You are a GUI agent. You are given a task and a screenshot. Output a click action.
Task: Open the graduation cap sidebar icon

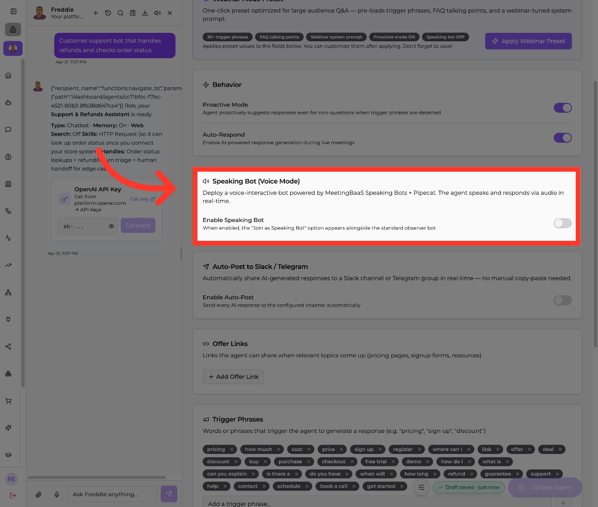pos(8,455)
